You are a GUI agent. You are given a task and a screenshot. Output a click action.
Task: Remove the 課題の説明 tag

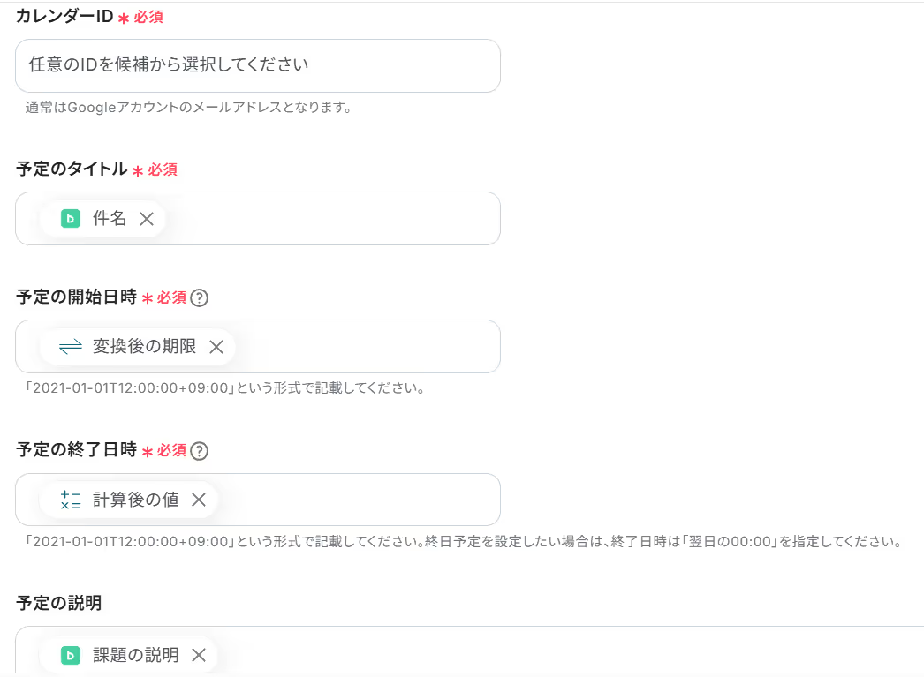[x=199, y=655]
